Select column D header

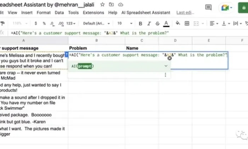[x=175, y=41]
